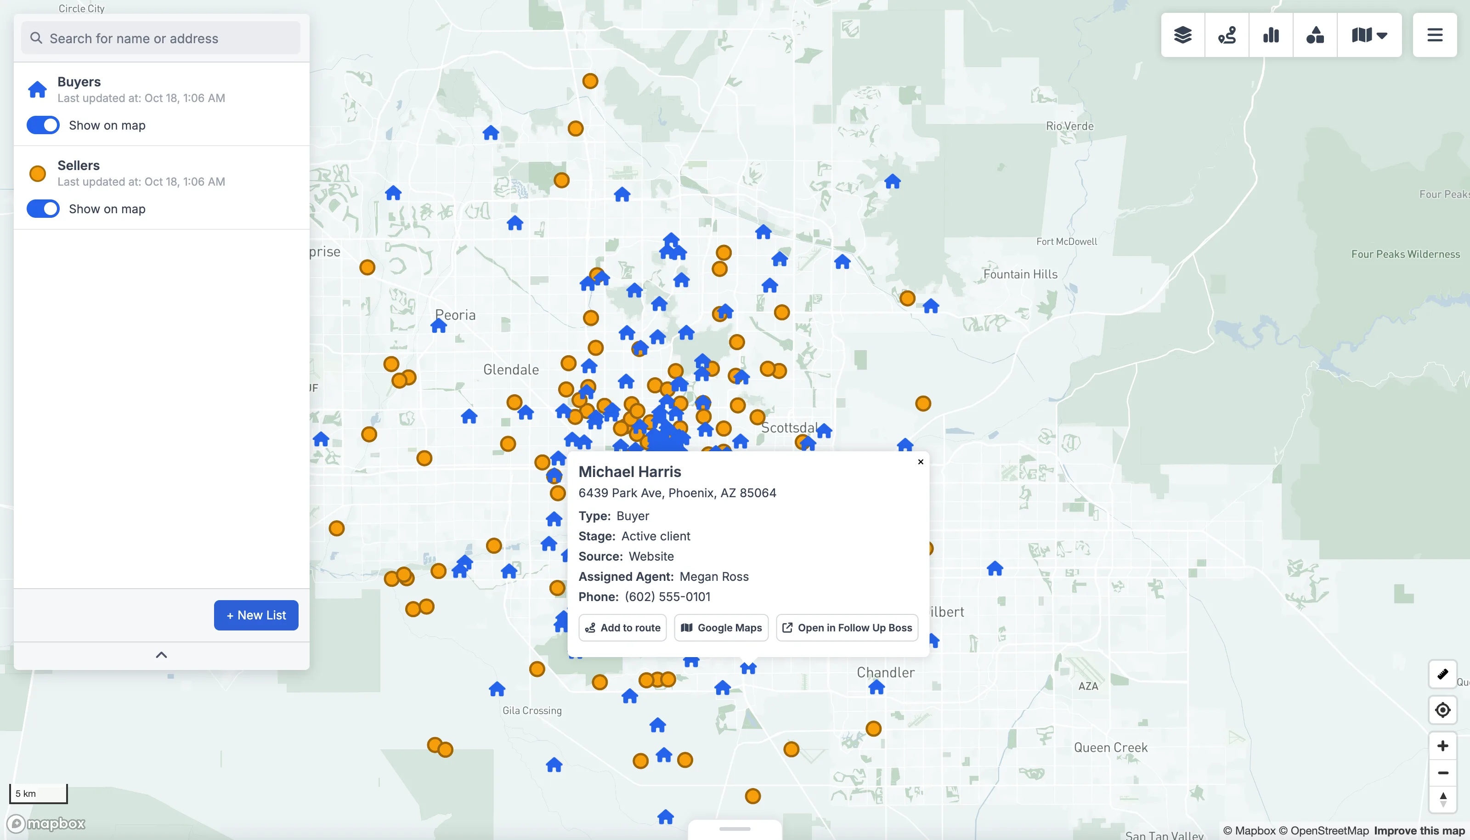Expand the map style dropdown

(1370, 35)
